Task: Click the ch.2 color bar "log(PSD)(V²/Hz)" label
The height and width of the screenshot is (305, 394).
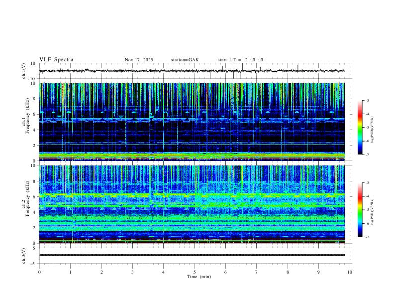Action: (x=372, y=212)
